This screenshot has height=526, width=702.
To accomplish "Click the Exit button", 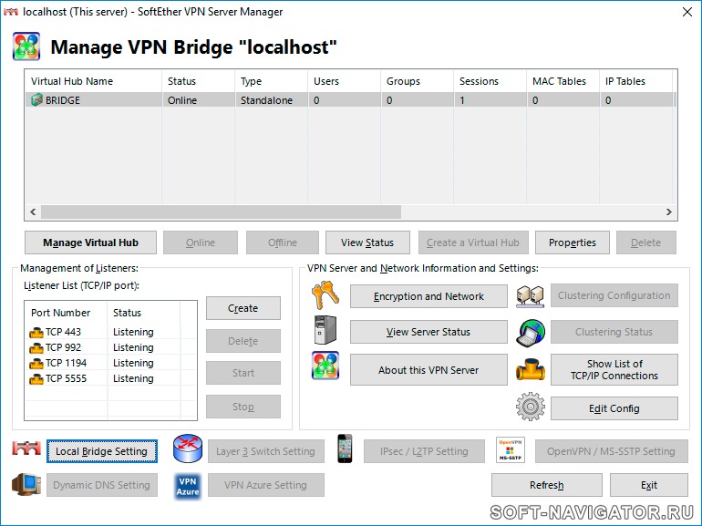I will point(649,485).
